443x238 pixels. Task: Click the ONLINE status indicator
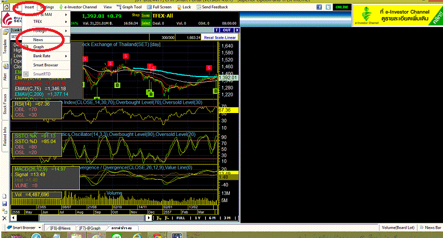(x=342, y=7)
